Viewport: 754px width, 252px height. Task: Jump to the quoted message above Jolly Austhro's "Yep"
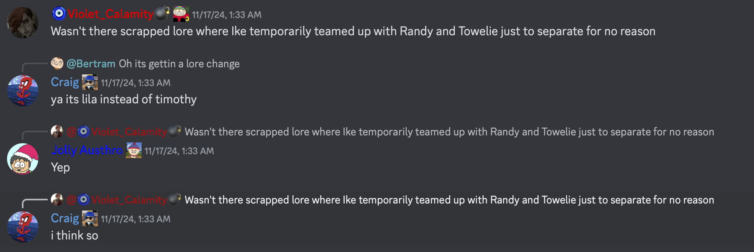pos(449,132)
